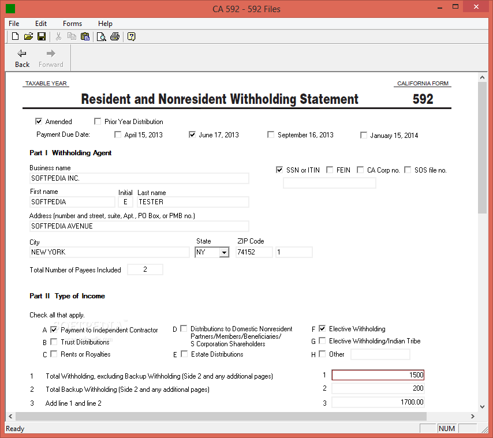Toggle June 17, 2013 due date
Viewport: 493px width, 438px height.
(x=192, y=134)
